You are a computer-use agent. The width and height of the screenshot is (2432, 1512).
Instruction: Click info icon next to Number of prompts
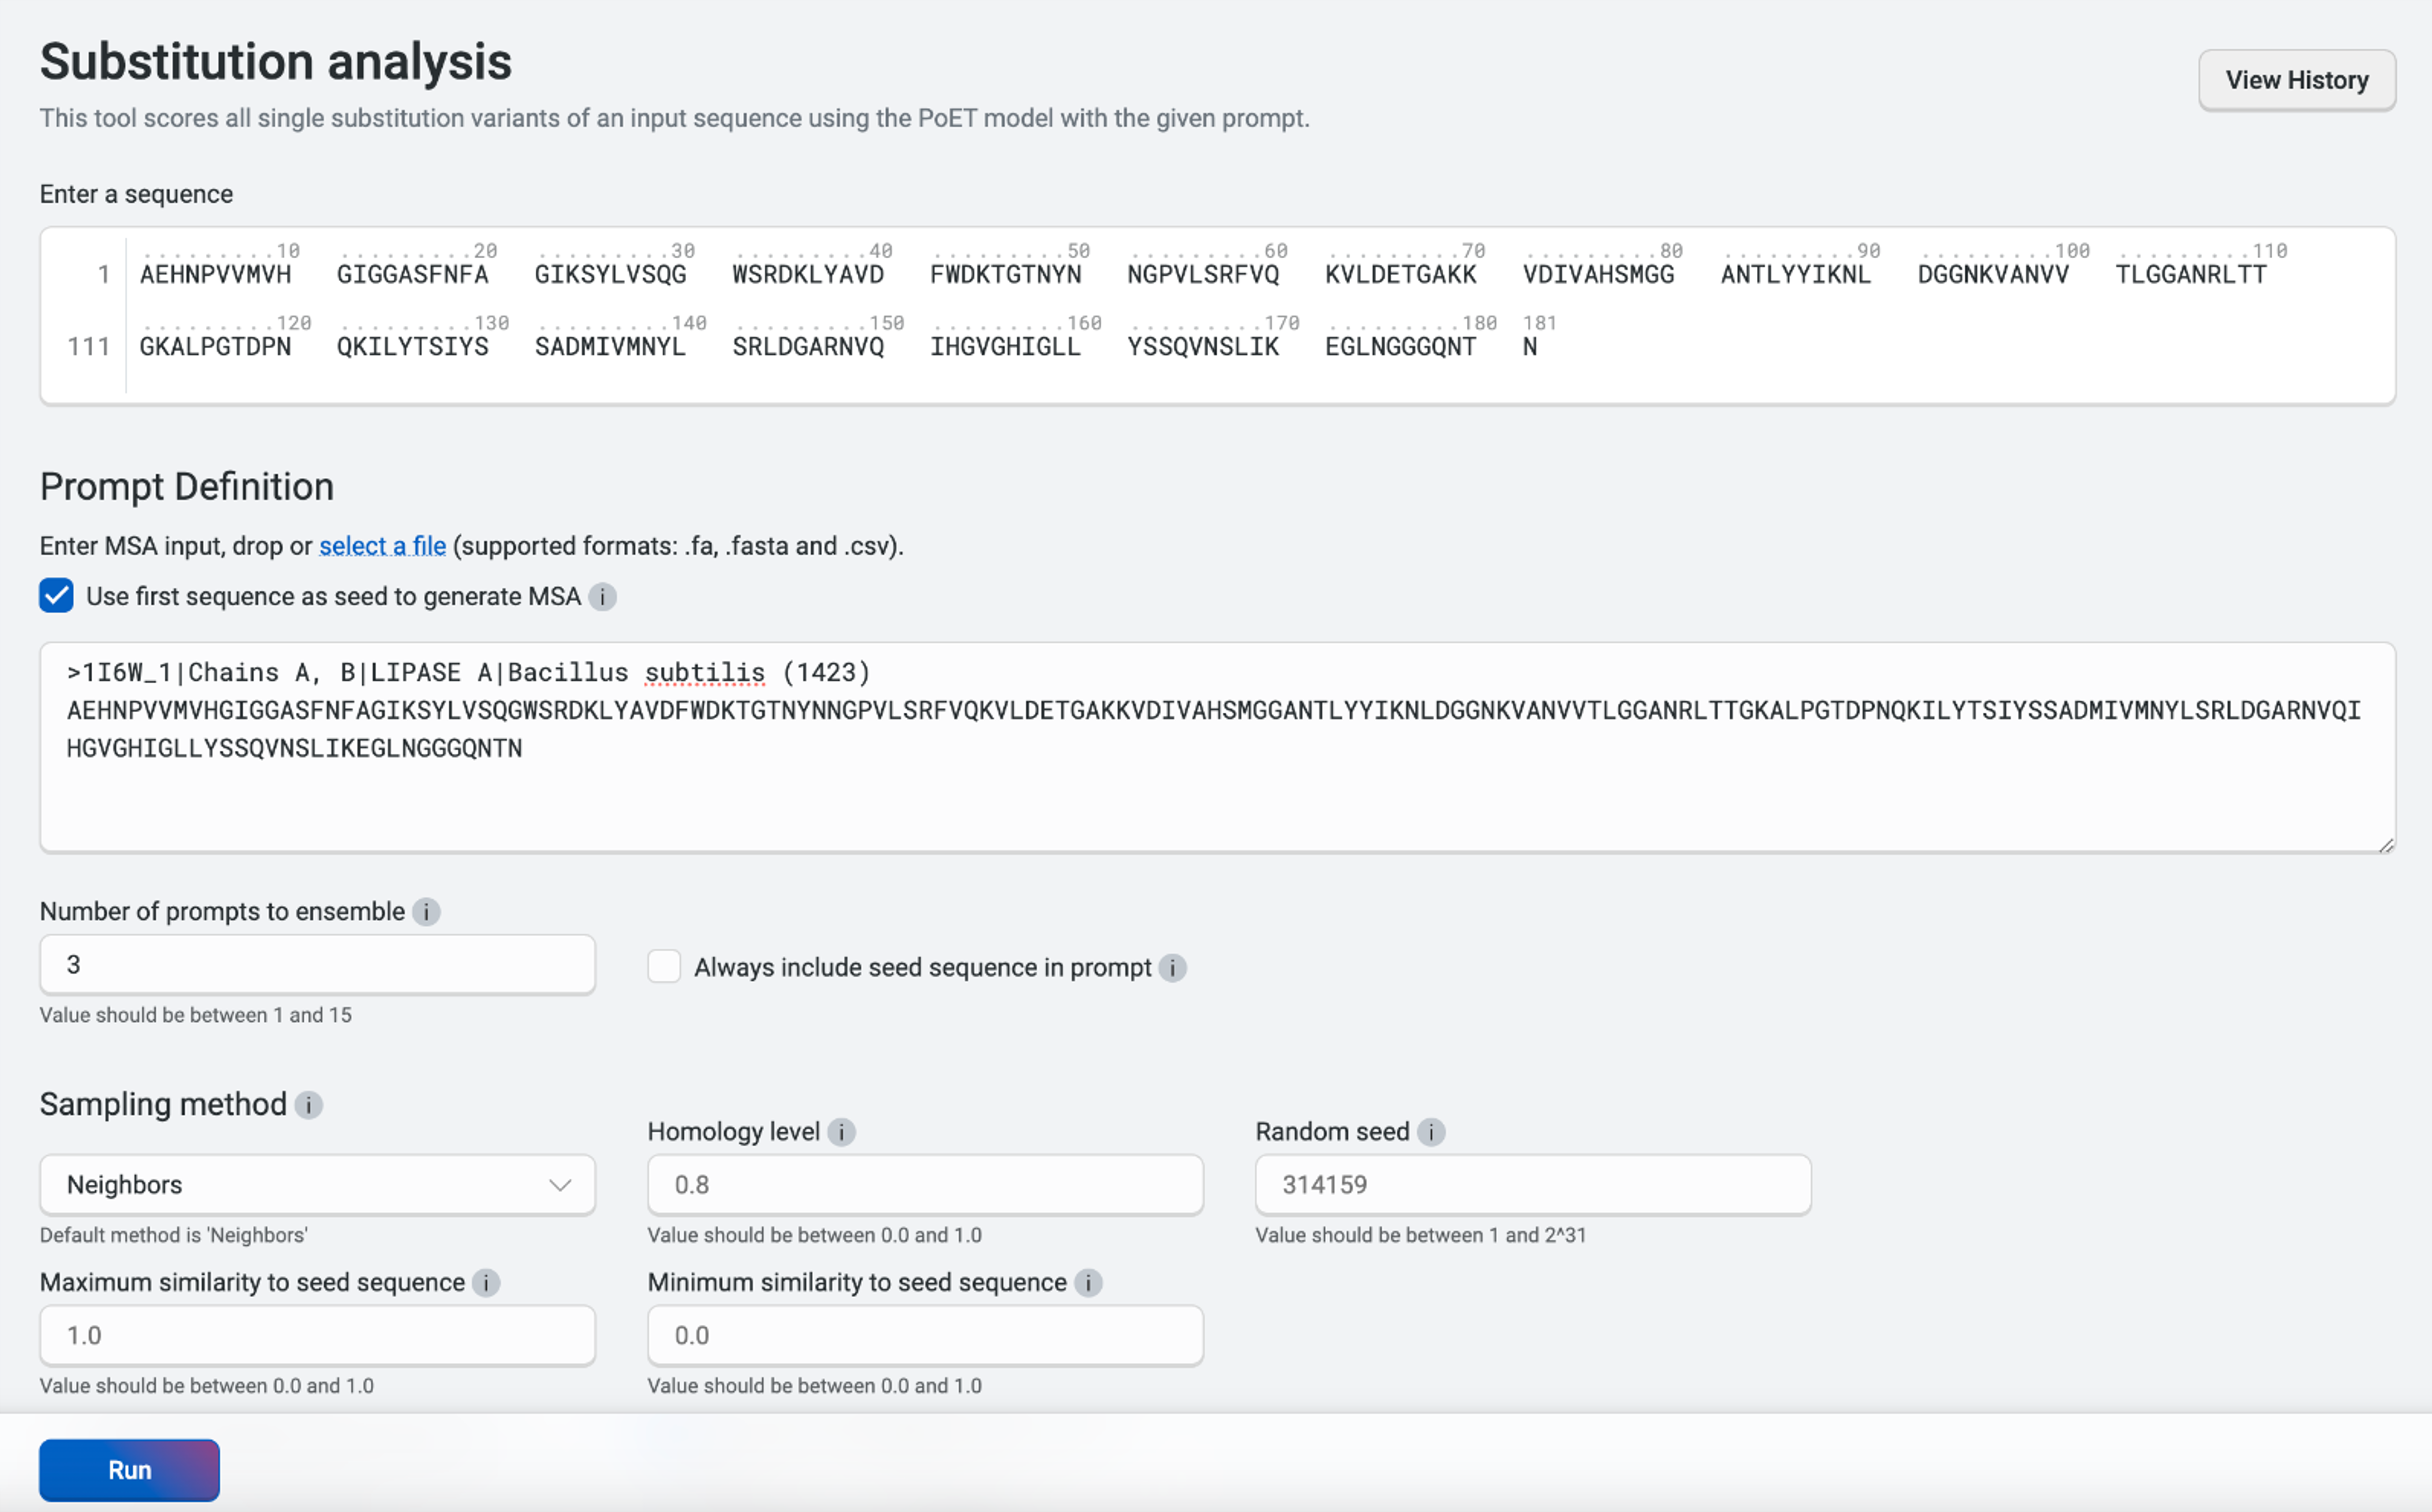point(426,912)
